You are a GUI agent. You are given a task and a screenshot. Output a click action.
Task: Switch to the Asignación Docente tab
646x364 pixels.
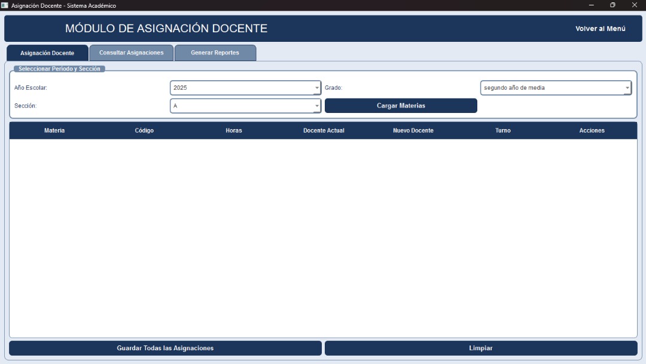pyautogui.click(x=47, y=53)
